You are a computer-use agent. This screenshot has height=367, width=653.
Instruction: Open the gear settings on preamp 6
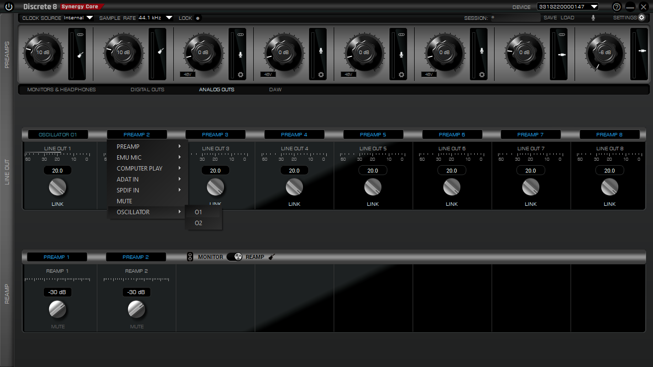[482, 74]
